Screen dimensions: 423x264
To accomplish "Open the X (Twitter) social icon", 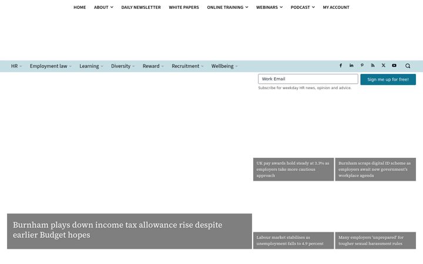I will [383, 66].
